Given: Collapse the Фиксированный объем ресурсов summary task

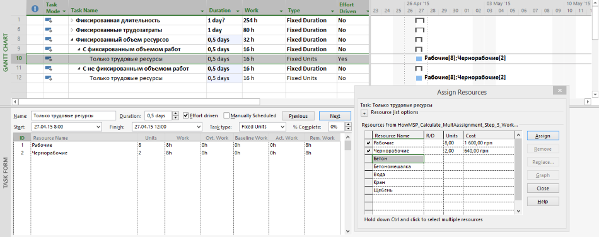Looking at the screenshot, I should (72, 40).
